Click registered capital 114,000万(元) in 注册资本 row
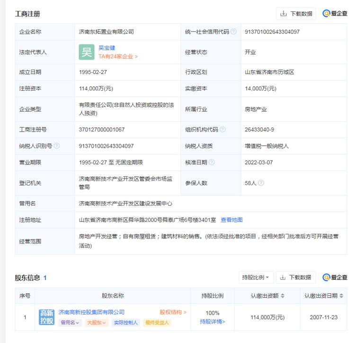 (x=96, y=88)
